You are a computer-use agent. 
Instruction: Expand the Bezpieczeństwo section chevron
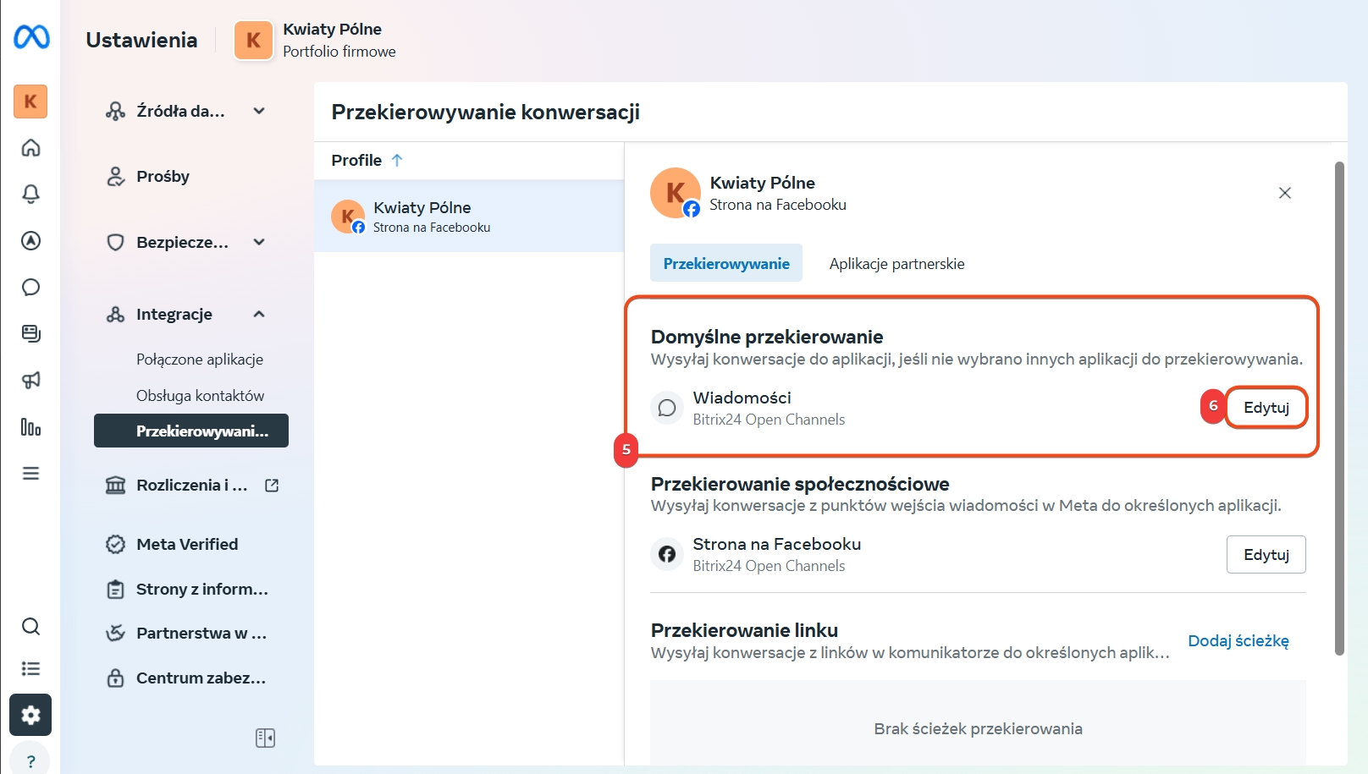(x=259, y=242)
